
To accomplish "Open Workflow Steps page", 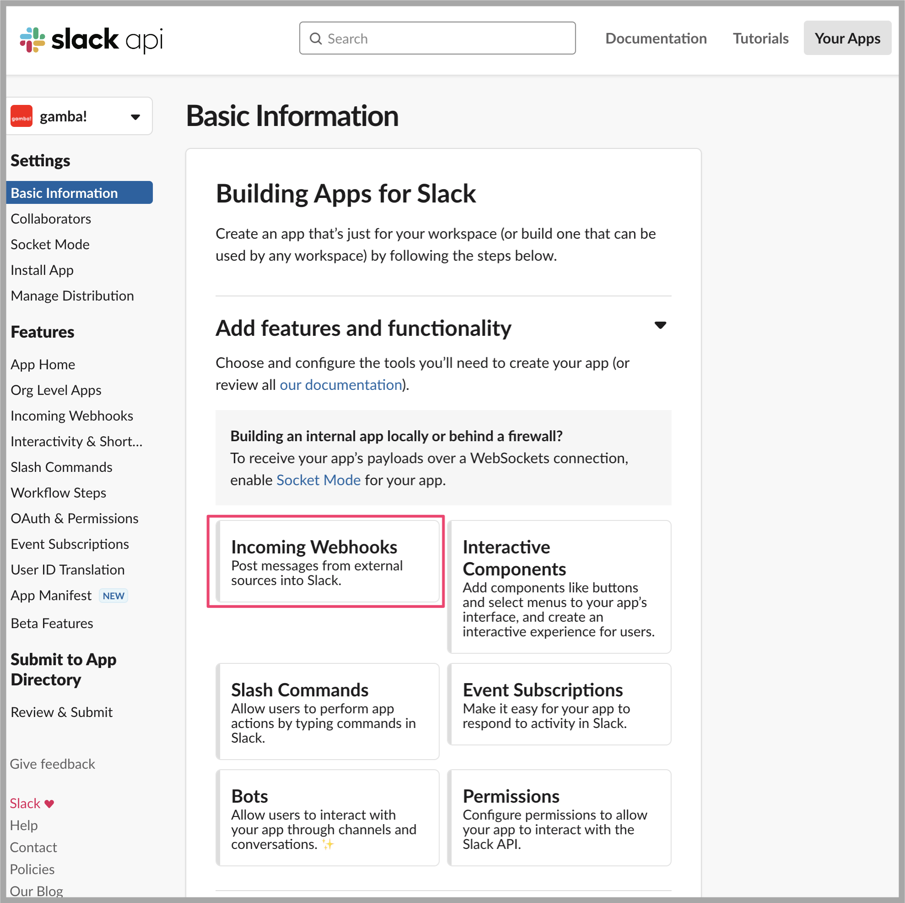I will (x=59, y=493).
